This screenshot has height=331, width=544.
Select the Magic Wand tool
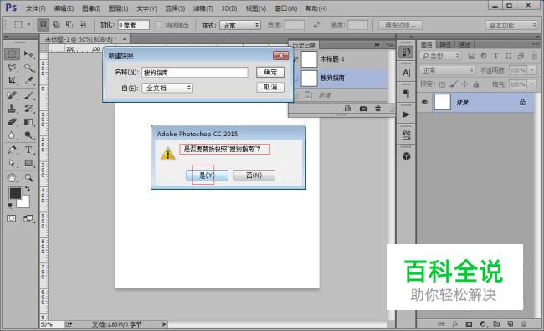coord(28,67)
